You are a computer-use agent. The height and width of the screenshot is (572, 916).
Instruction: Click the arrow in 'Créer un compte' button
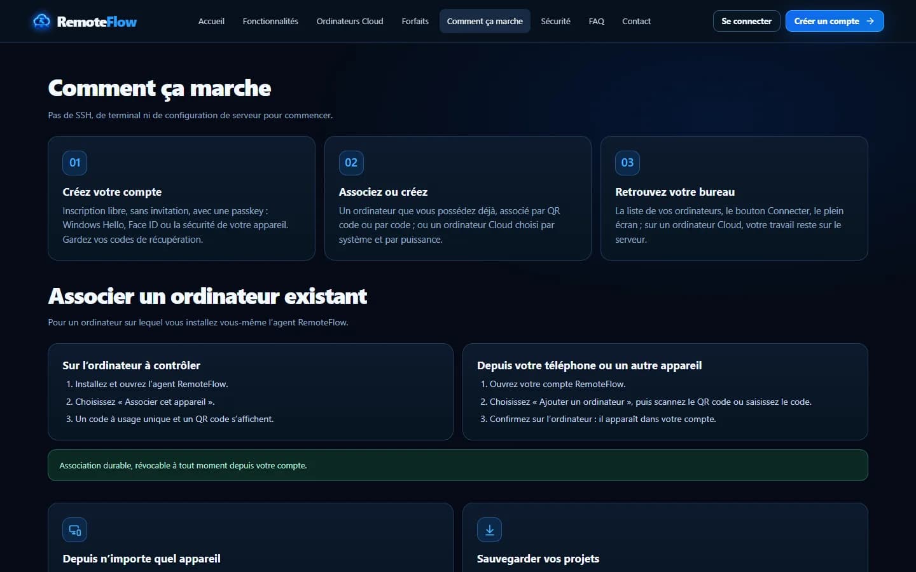click(x=870, y=21)
